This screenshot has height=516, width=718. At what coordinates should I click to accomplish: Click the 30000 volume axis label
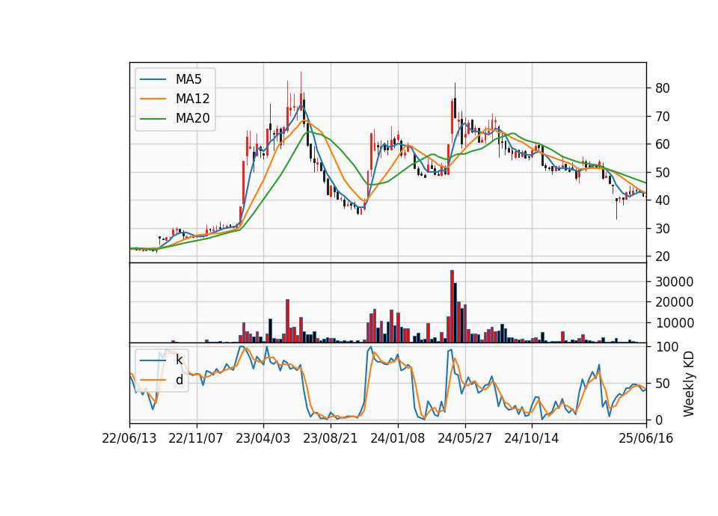(x=674, y=282)
